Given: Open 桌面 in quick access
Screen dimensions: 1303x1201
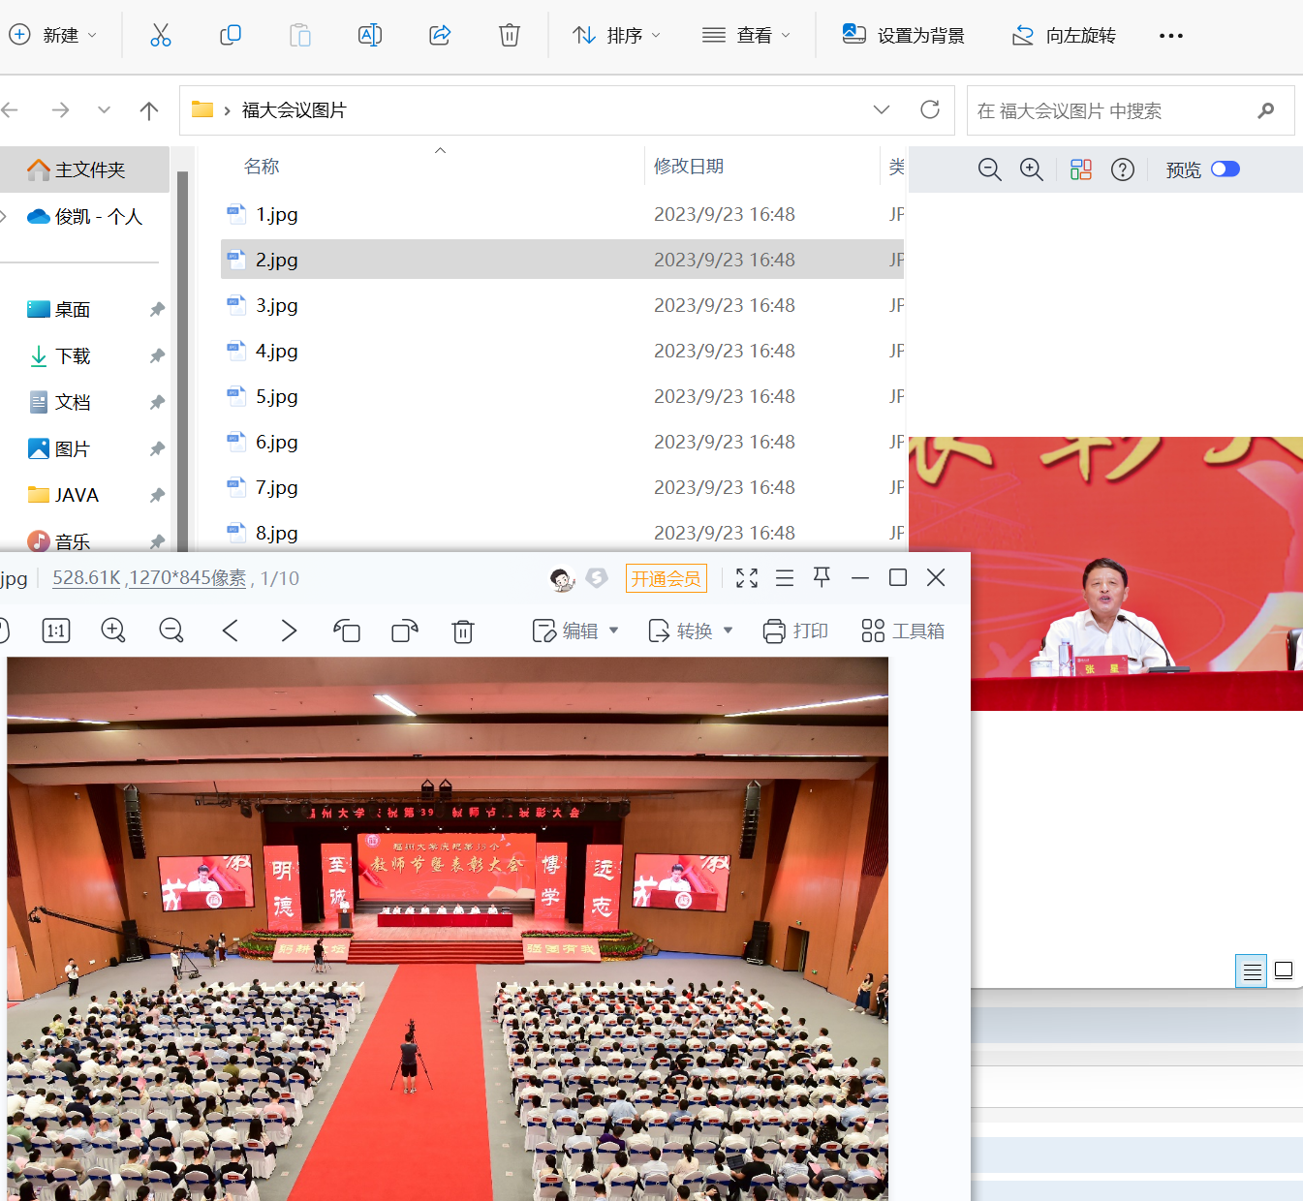Looking at the screenshot, I should (x=73, y=310).
